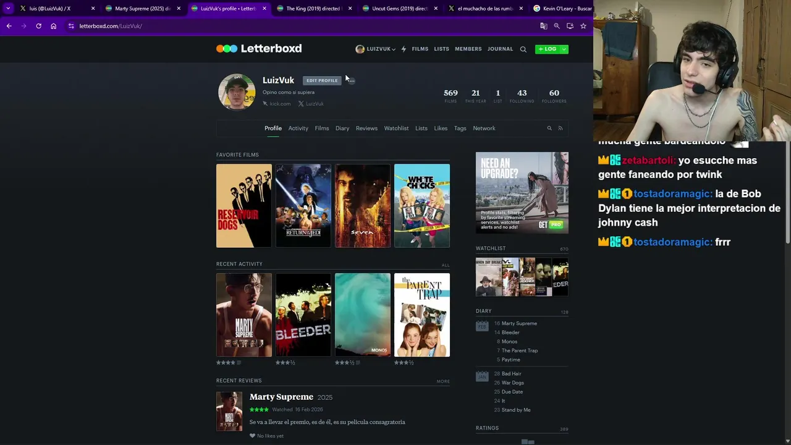This screenshot has width=791, height=445.
Task: Click MORE beside Recent Reviews heading
Action: pos(443,381)
